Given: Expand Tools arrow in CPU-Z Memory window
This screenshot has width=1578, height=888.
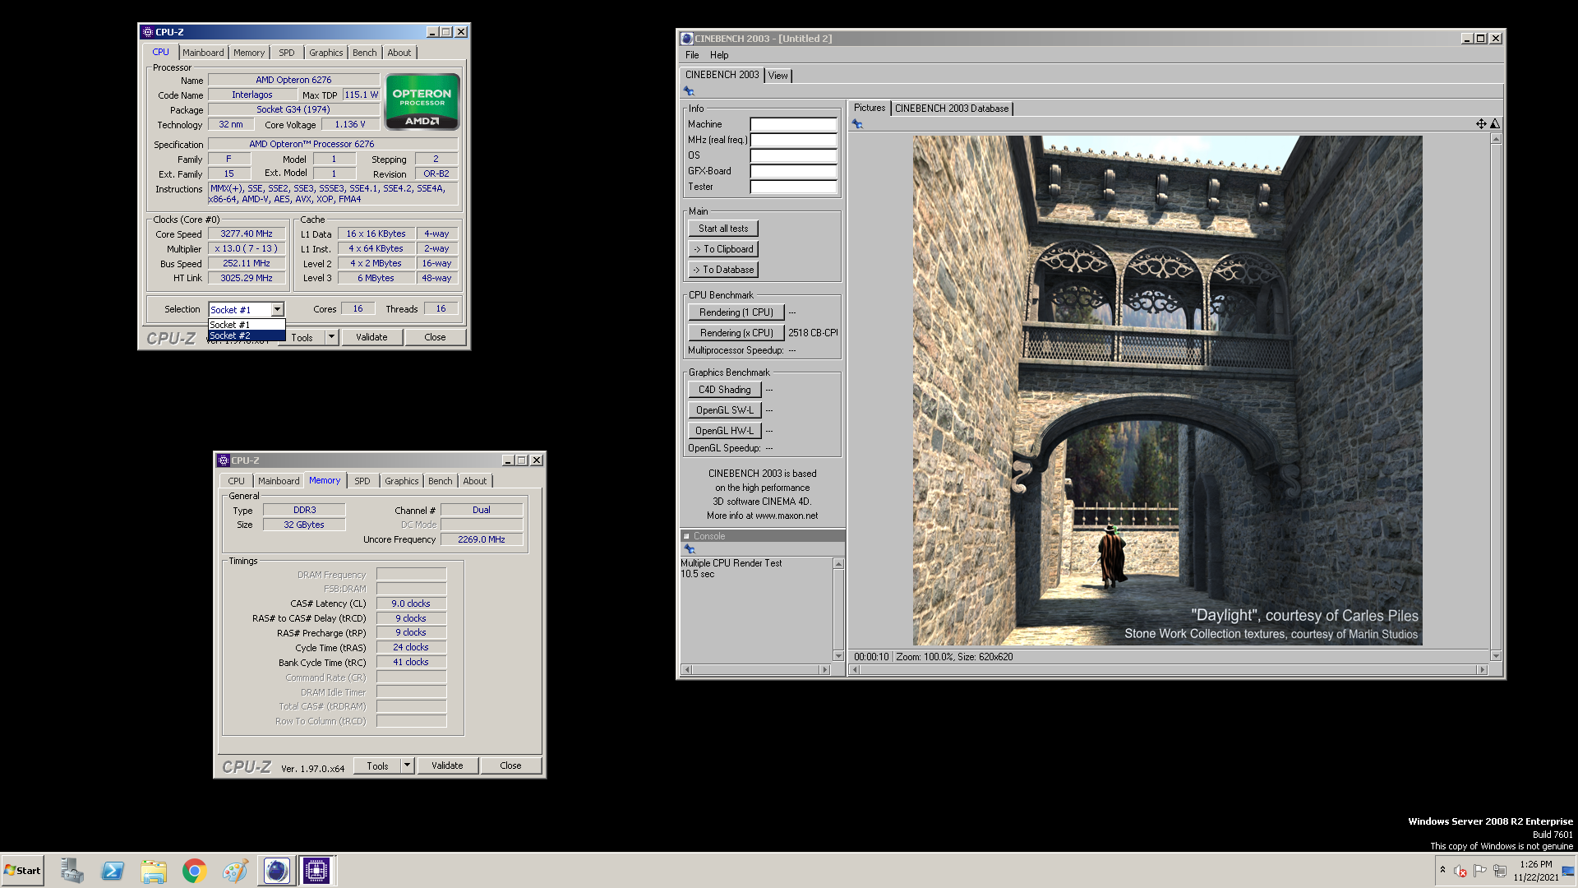Looking at the screenshot, I should tap(407, 765).
